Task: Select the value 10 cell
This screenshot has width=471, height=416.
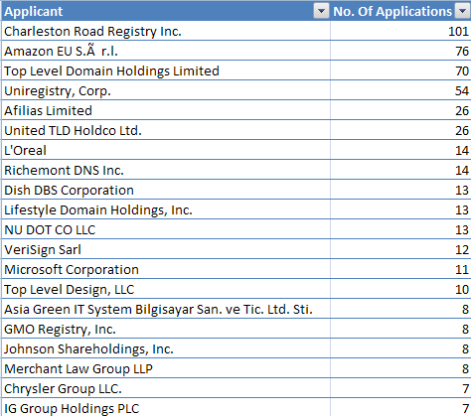Action: coord(400,289)
